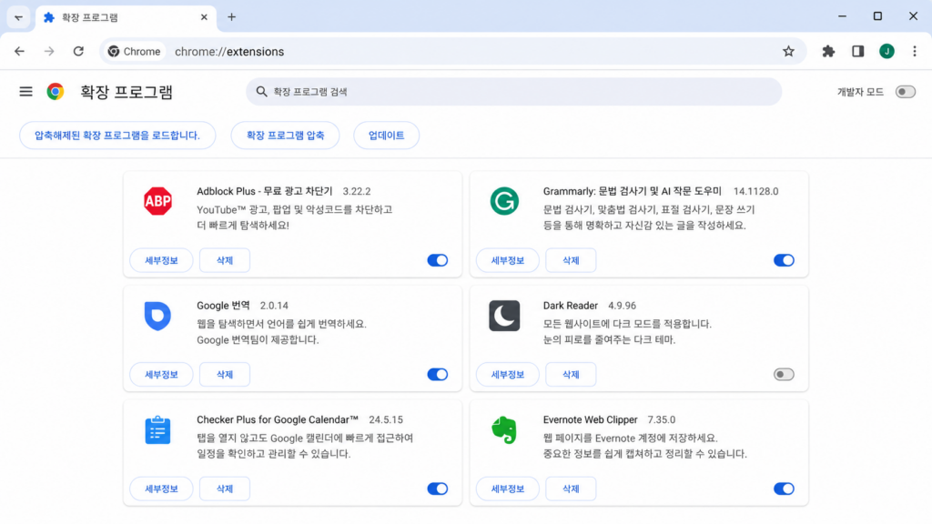This screenshot has width=932, height=524.
Task: Click the Adblock Plus extension title
Action: click(x=265, y=191)
